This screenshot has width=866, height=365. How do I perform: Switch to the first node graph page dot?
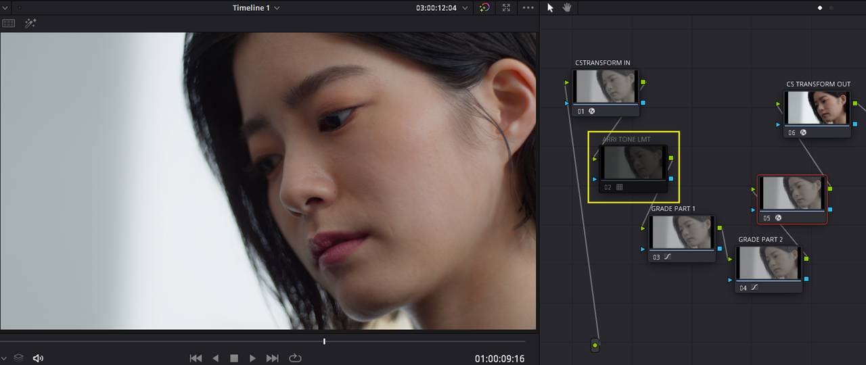[820, 8]
